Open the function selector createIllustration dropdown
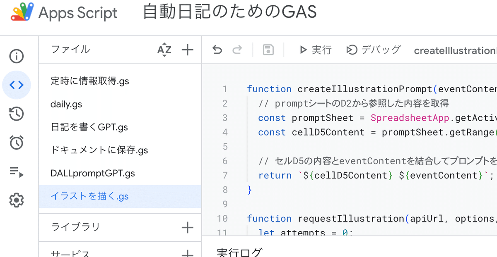The width and height of the screenshot is (497, 257). click(455, 50)
